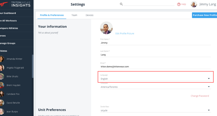Screen dimensions: 217x116
Task: Click the Stroke Rate dropdown arrow
Action: 209,110
